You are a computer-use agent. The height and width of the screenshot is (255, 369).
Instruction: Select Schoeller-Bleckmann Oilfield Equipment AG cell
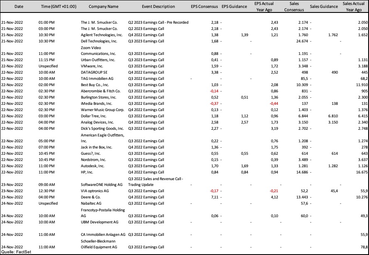coord(99,244)
